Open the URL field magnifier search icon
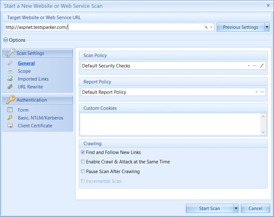 click(205, 27)
